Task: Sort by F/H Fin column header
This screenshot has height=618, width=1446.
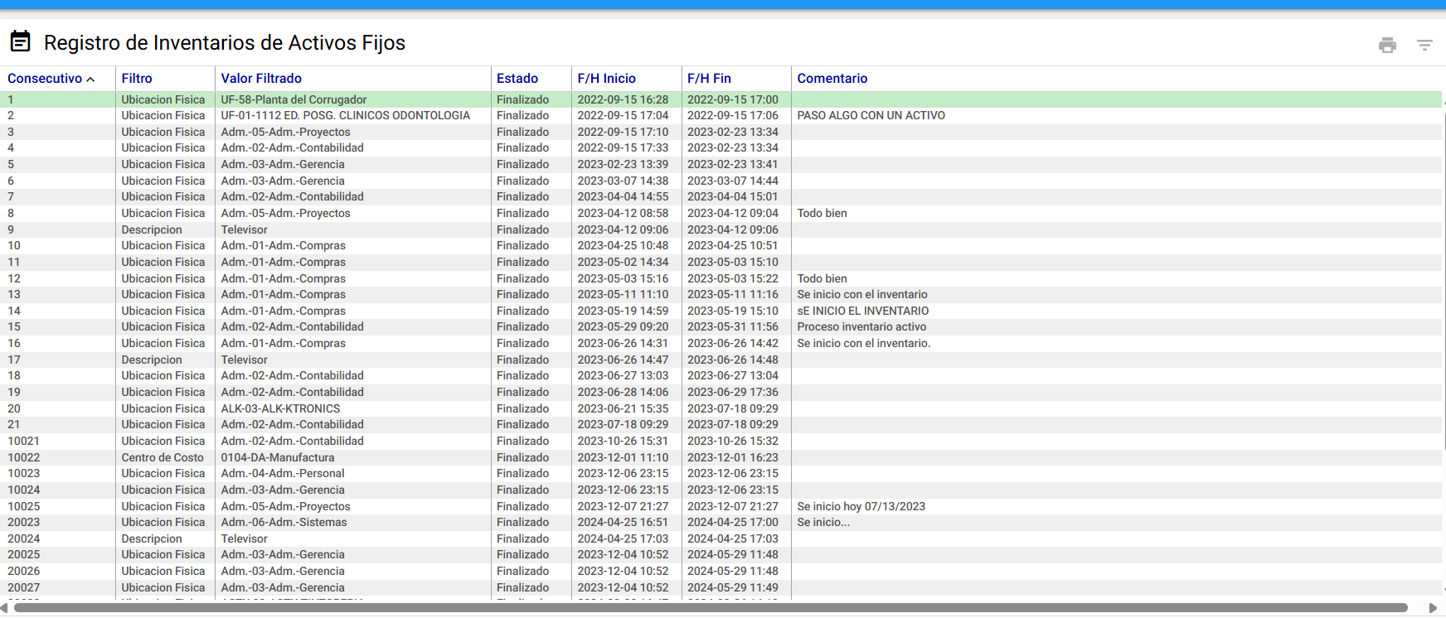Action: click(x=709, y=79)
